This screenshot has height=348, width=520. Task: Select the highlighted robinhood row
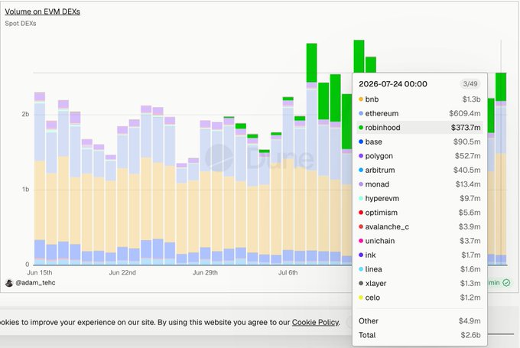(420, 128)
